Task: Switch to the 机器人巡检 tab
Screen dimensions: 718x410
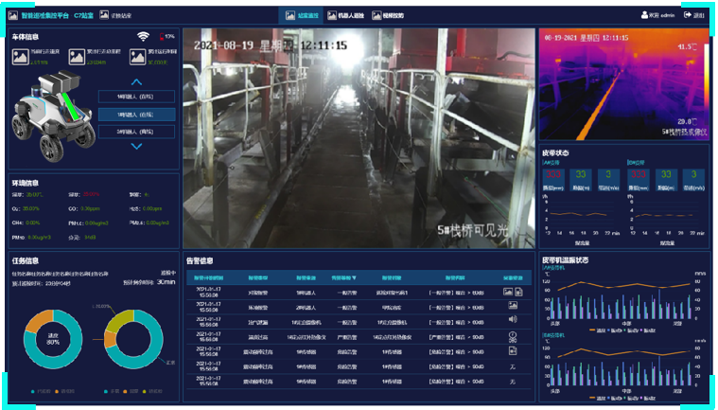Action: point(345,15)
